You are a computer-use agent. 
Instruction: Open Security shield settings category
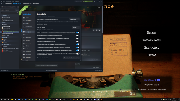(x=24, y=26)
